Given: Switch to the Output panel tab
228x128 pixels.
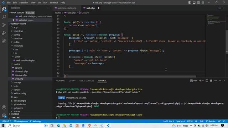Looking at the screenshot, I should [72, 81].
